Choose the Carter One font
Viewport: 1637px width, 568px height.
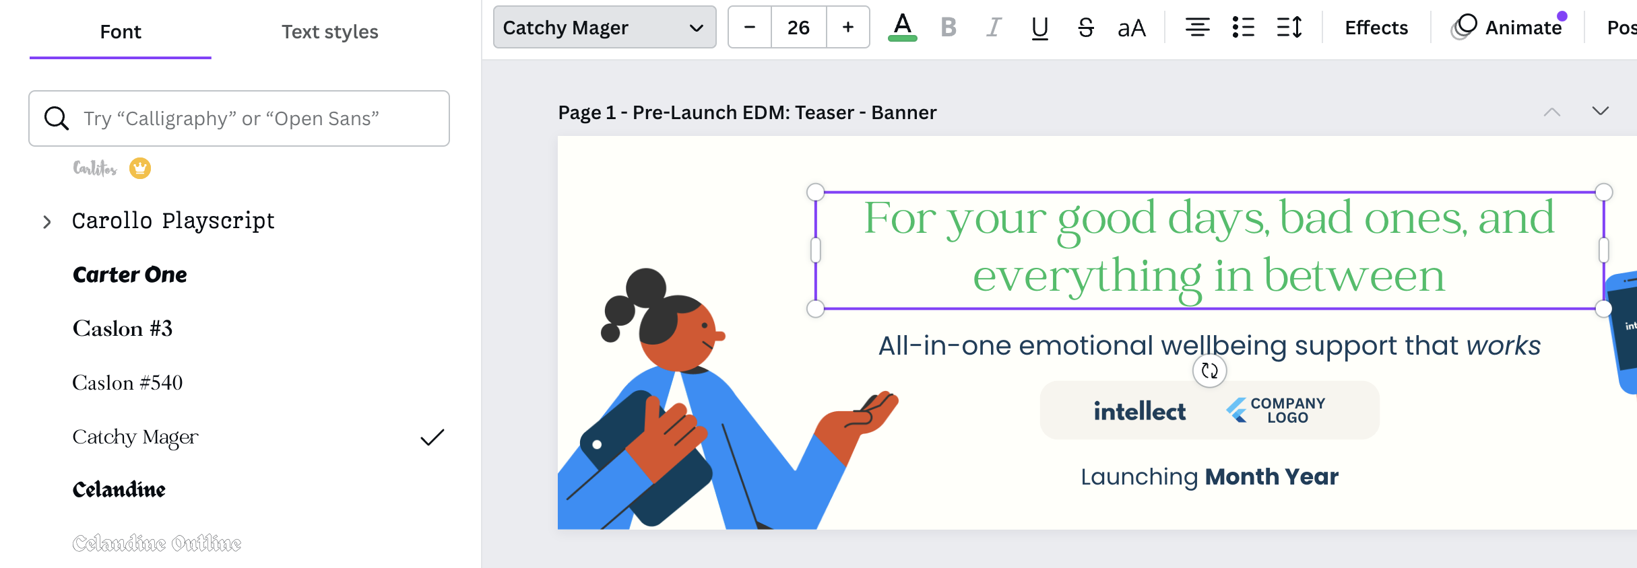tap(130, 275)
